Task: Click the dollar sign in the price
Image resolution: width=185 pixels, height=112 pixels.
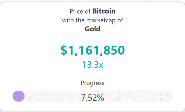Action: [x=64, y=50]
